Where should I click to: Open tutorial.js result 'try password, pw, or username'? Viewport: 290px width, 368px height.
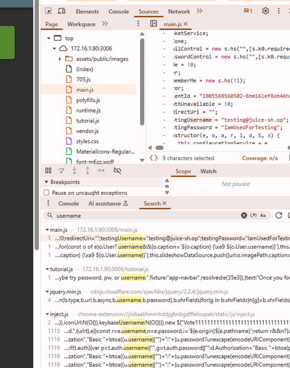point(165,278)
